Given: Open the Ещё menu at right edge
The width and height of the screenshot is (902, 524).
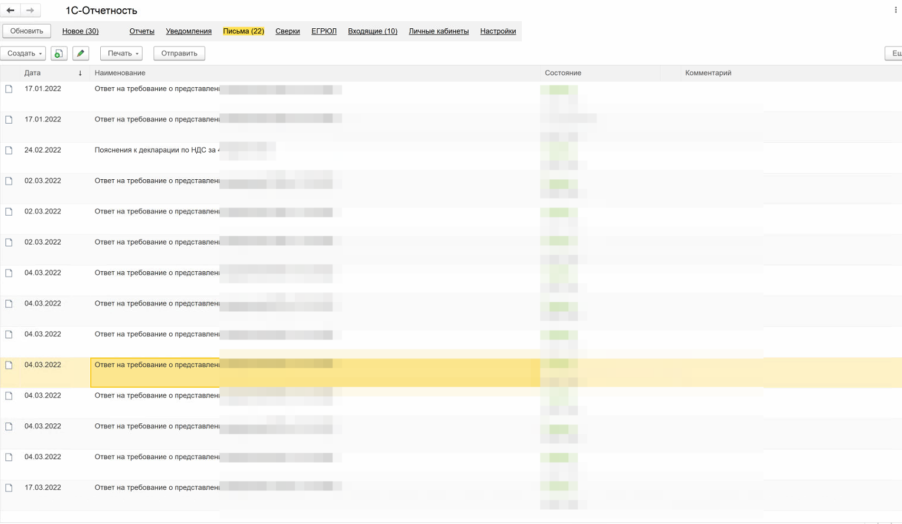Looking at the screenshot, I should (895, 54).
